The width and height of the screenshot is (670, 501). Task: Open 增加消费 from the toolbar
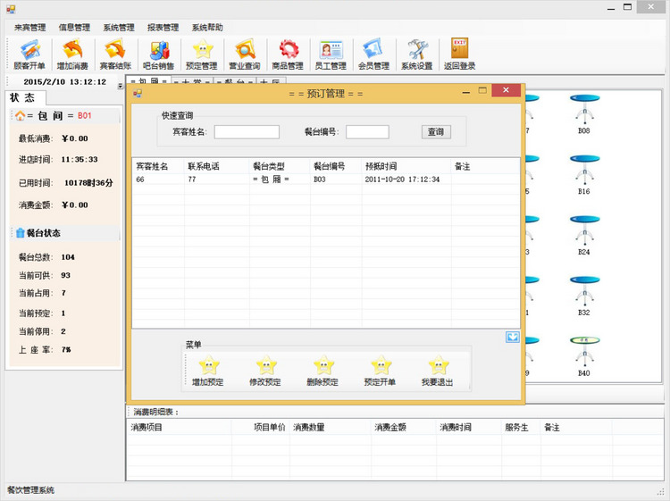[71, 54]
